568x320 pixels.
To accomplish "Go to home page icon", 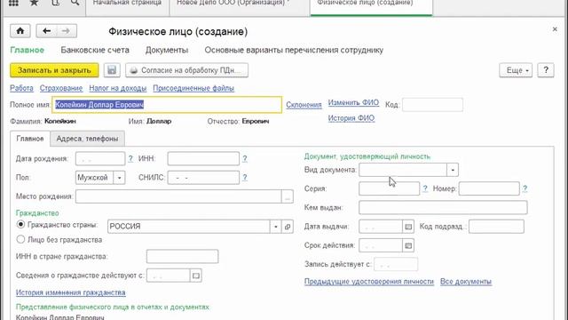I will (20, 31).
